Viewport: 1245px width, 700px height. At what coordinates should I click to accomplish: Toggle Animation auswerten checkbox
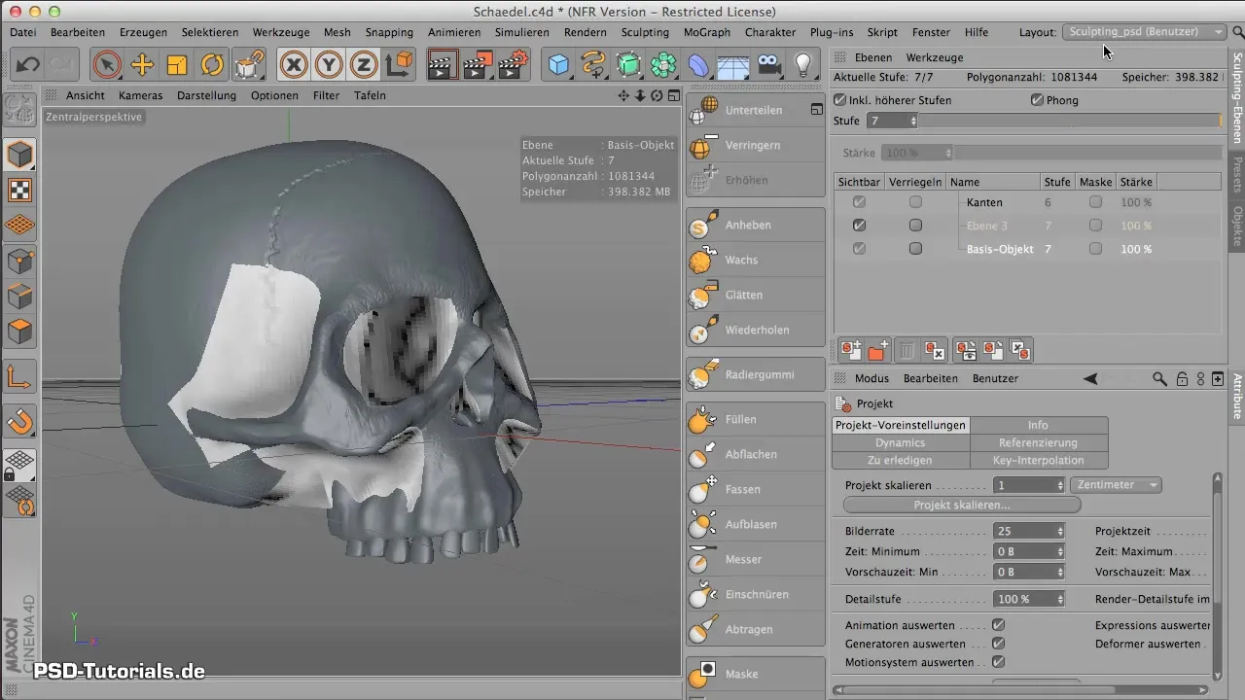tap(998, 625)
